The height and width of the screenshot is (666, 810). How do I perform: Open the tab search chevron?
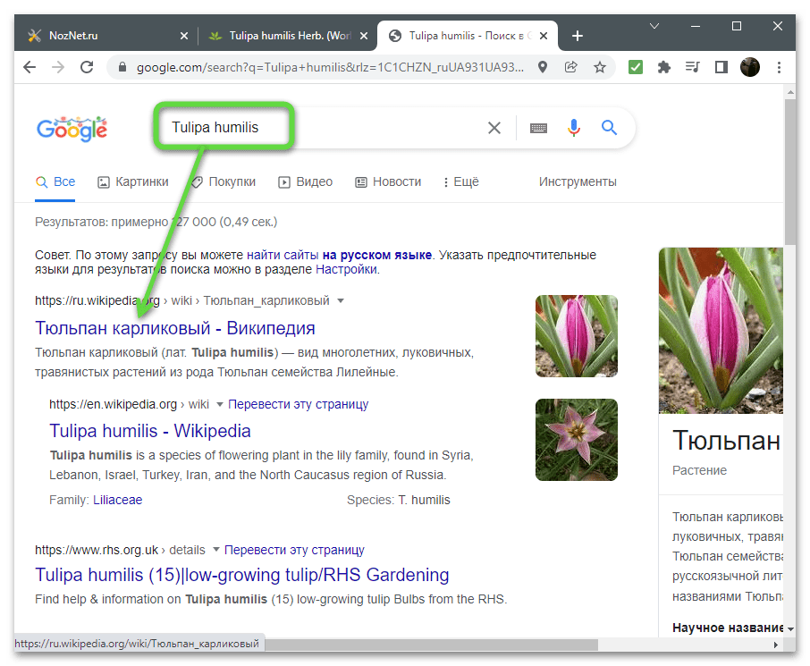coord(654,26)
